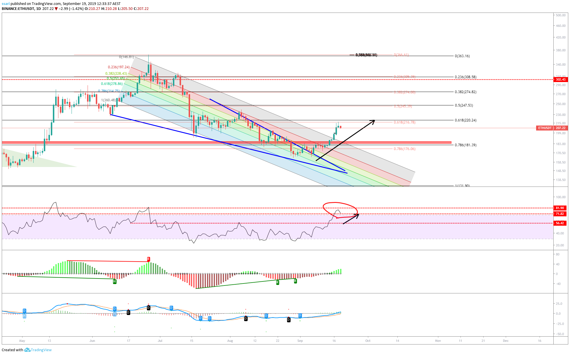Click the red R divergence marker on histogram
The width and height of the screenshot is (570, 355).
pyautogui.click(x=148, y=259)
